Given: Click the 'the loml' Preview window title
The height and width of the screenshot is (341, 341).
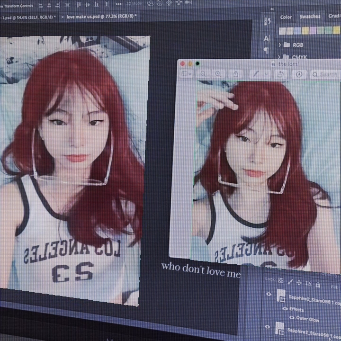Looking at the screenshot, I should pyautogui.click(x=288, y=64).
